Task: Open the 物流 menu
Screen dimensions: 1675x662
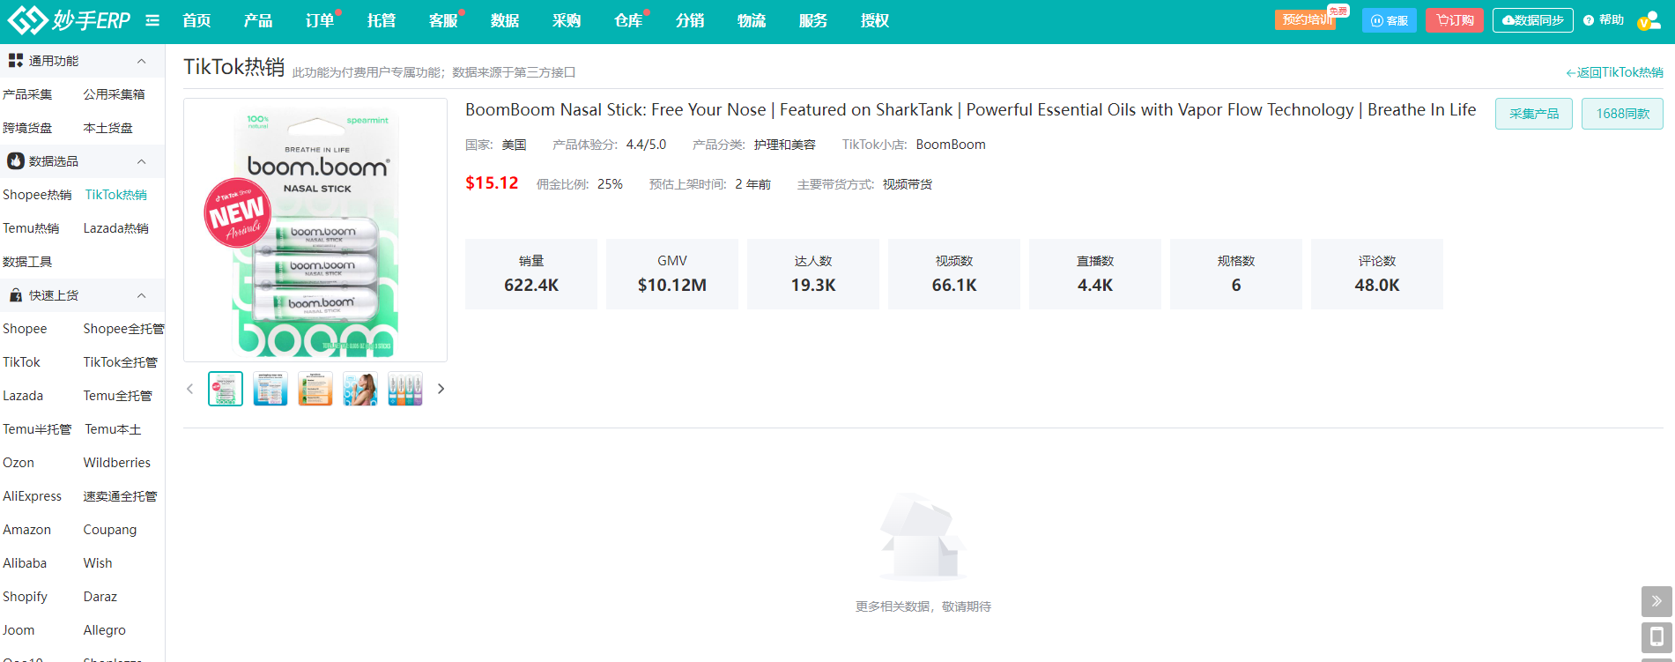Action: pos(752,20)
